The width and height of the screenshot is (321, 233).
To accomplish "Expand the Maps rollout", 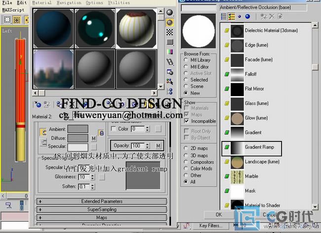I will tap(102, 218).
